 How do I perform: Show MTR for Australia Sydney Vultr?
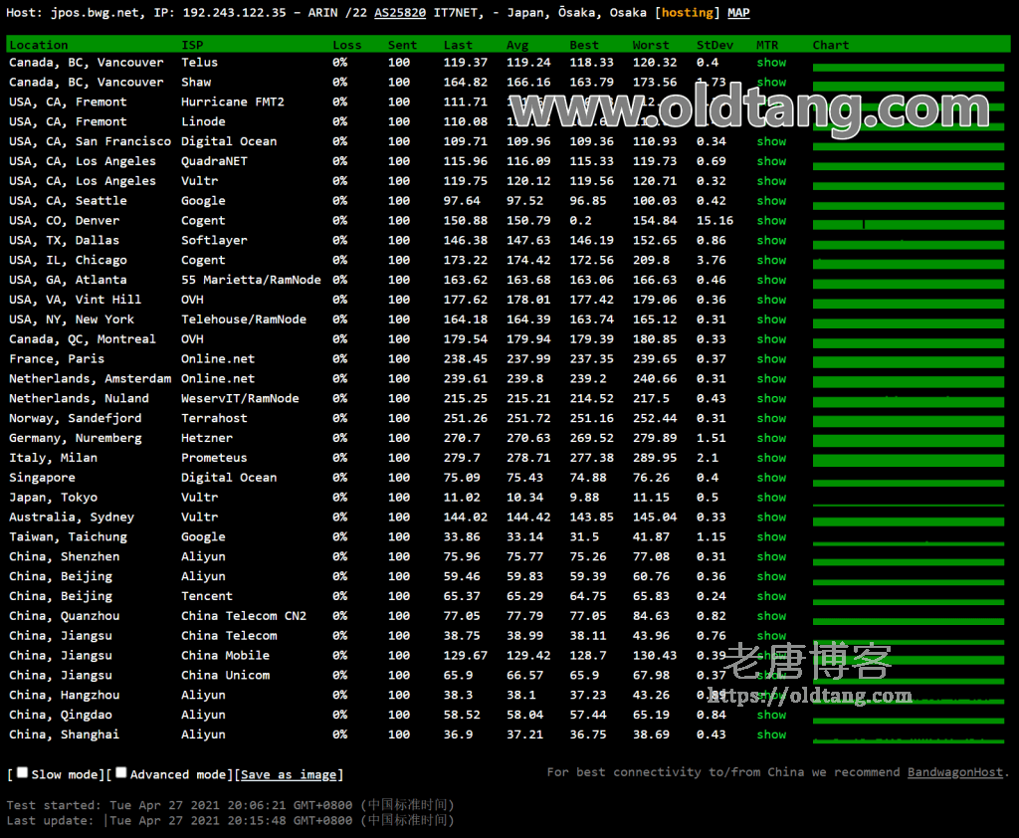point(771,517)
